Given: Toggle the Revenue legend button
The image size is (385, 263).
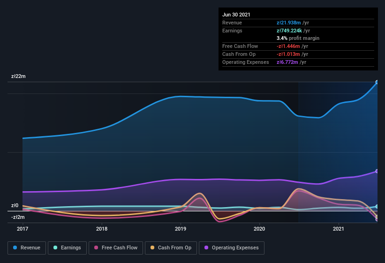Looking at the screenshot, I should tap(27, 248).
